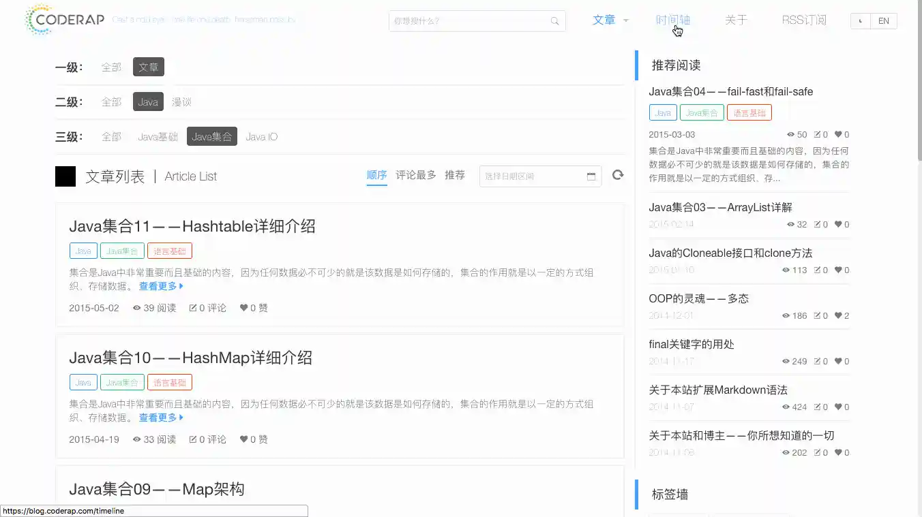Click 查看更多 on the Hashtable article

pyautogui.click(x=161, y=286)
